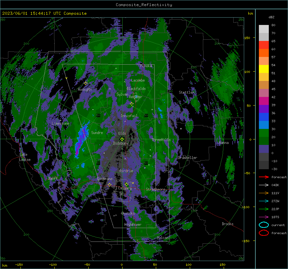Click the red forecast arrow in legend
This screenshot has width=288, height=269.
(264, 177)
